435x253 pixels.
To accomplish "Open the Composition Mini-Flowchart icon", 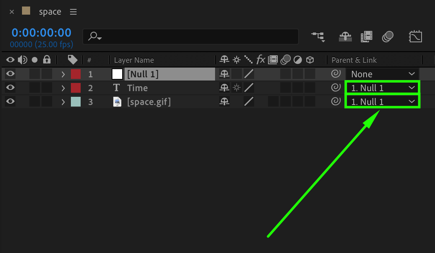I will (x=318, y=37).
